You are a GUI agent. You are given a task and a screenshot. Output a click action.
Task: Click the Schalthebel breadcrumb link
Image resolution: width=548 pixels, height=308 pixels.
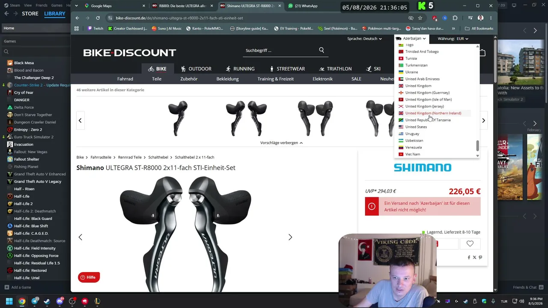point(158,157)
